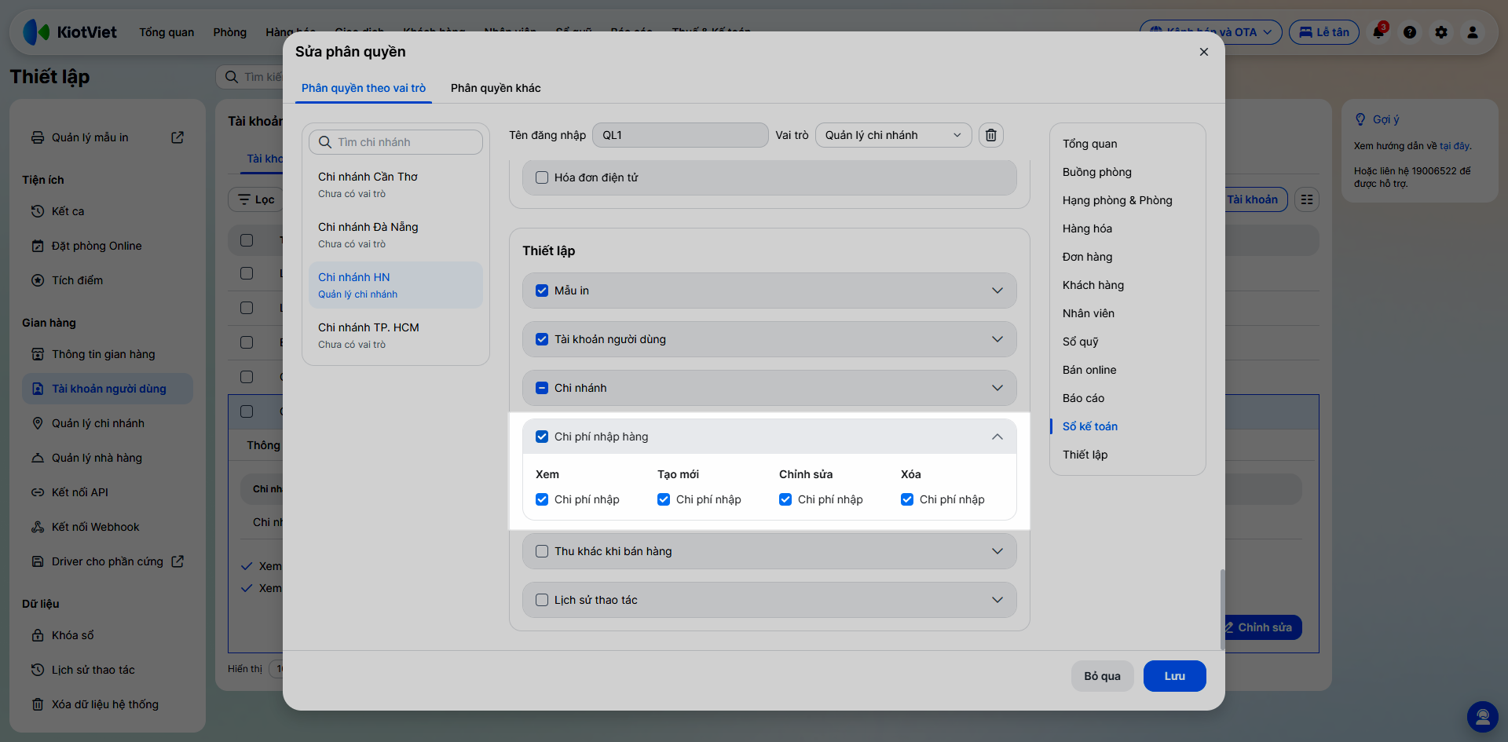Click the Bỏ qua button
This screenshot has height=742, width=1508.
tap(1103, 676)
